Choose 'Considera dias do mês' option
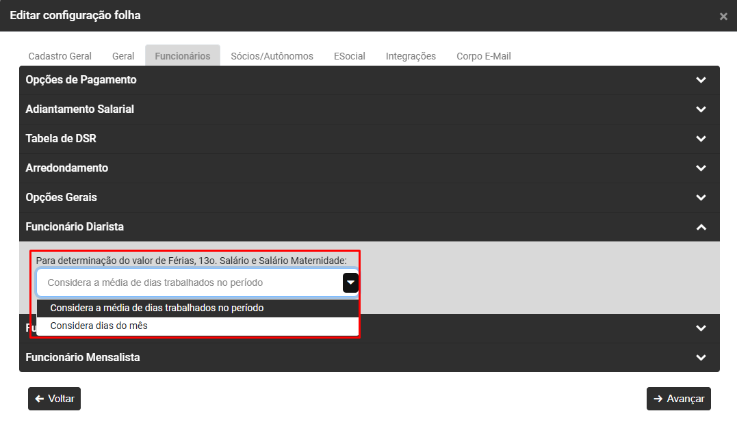 [x=197, y=326]
